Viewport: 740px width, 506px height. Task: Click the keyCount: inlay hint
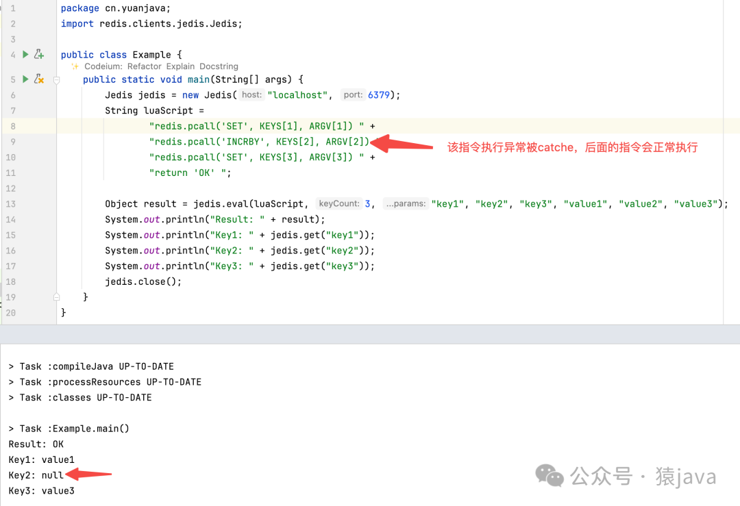coord(338,204)
